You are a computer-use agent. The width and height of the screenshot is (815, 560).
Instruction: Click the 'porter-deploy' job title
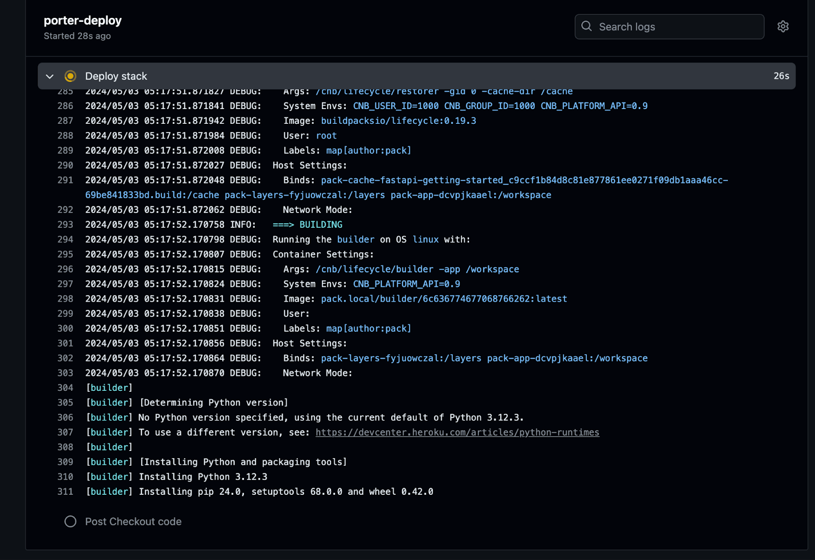pos(83,20)
